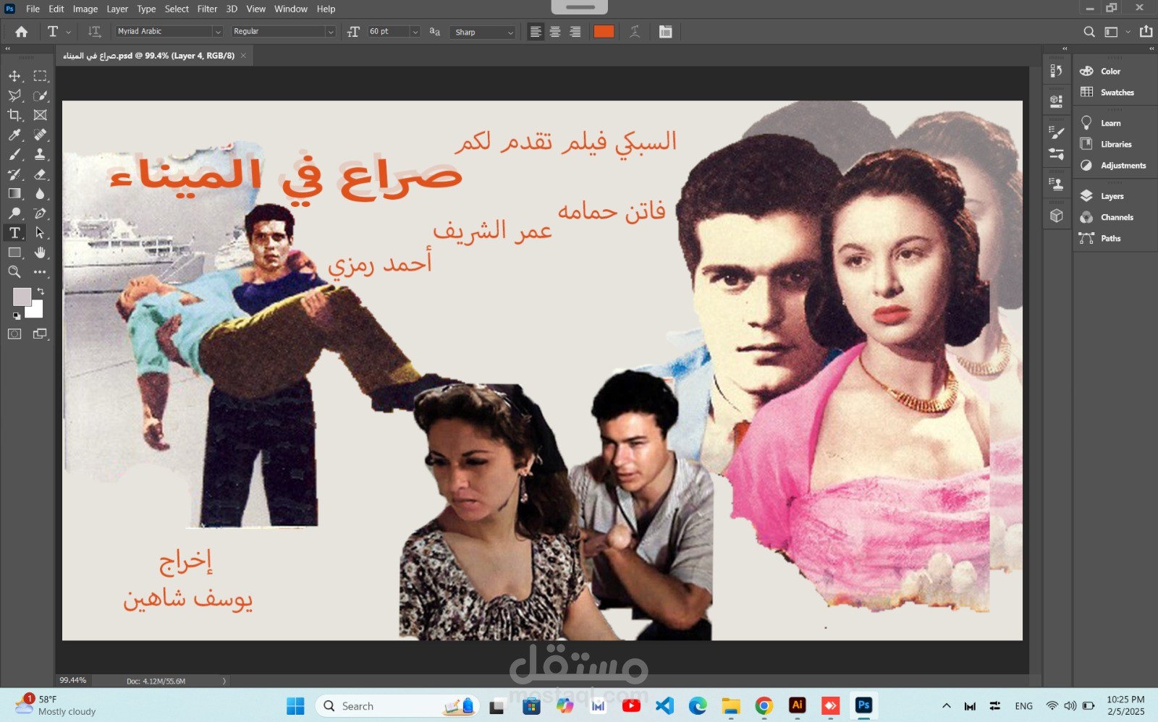Click the 99.44% zoom level field

73,681
